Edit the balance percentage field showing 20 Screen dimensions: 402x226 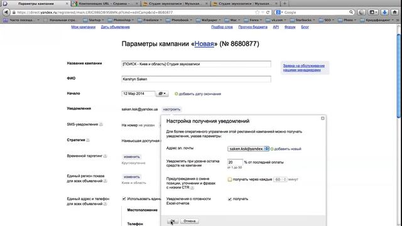coord(235,162)
